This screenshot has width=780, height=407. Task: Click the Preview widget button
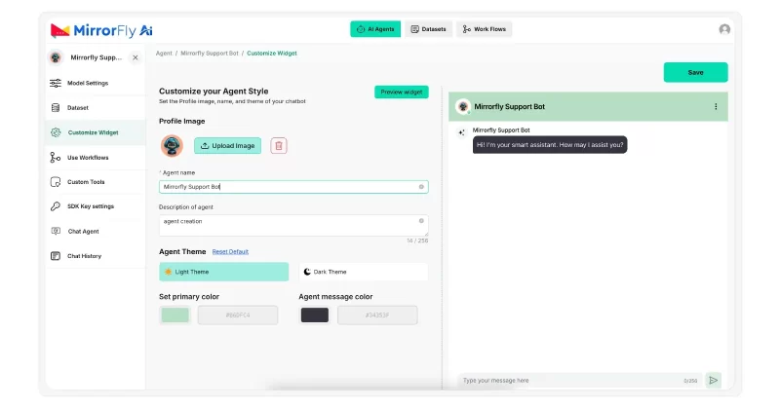pyautogui.click(x=402, y=92)
